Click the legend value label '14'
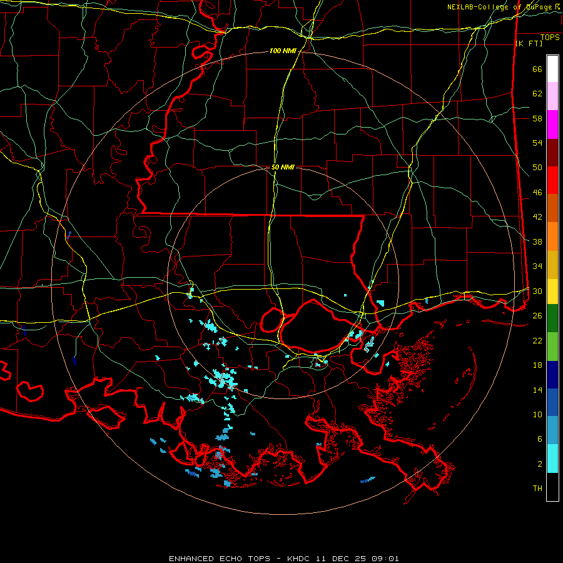The width and height of the screenshot is (563, 563). pyautogui.click(x=537, y=390)
